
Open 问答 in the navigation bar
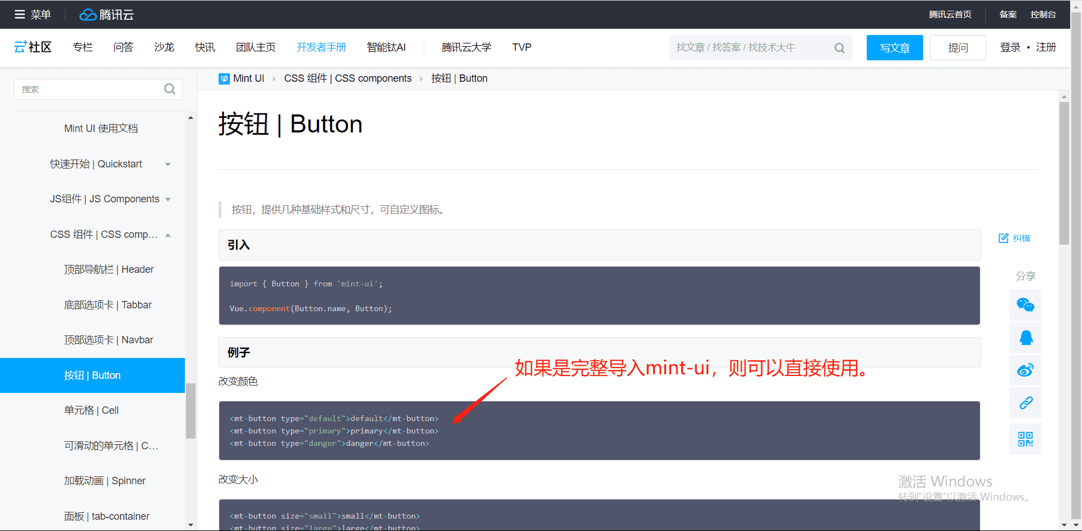pos(123,47)
